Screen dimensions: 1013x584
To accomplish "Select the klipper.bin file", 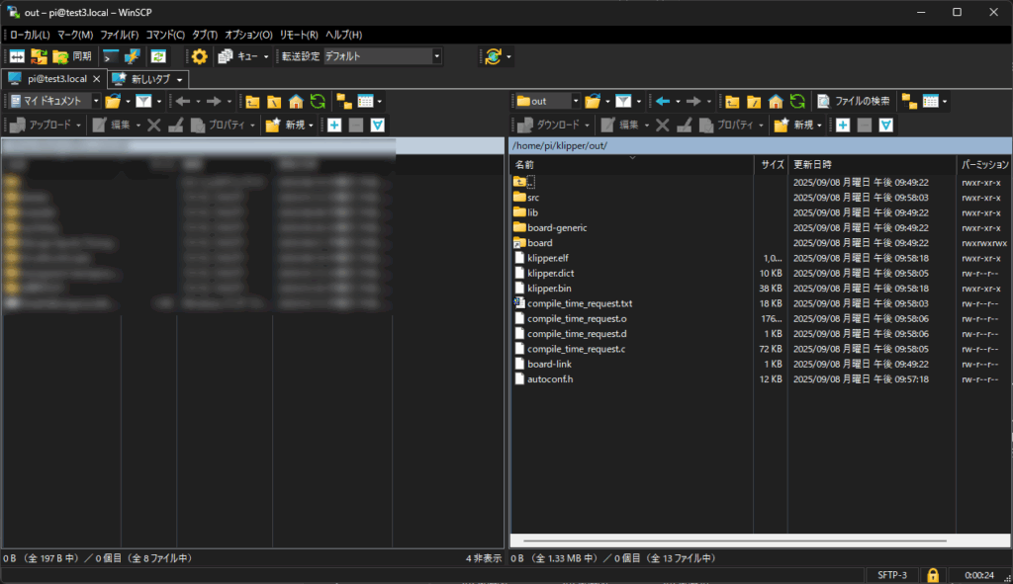I will pyautogui.click(x=548, y=289).
